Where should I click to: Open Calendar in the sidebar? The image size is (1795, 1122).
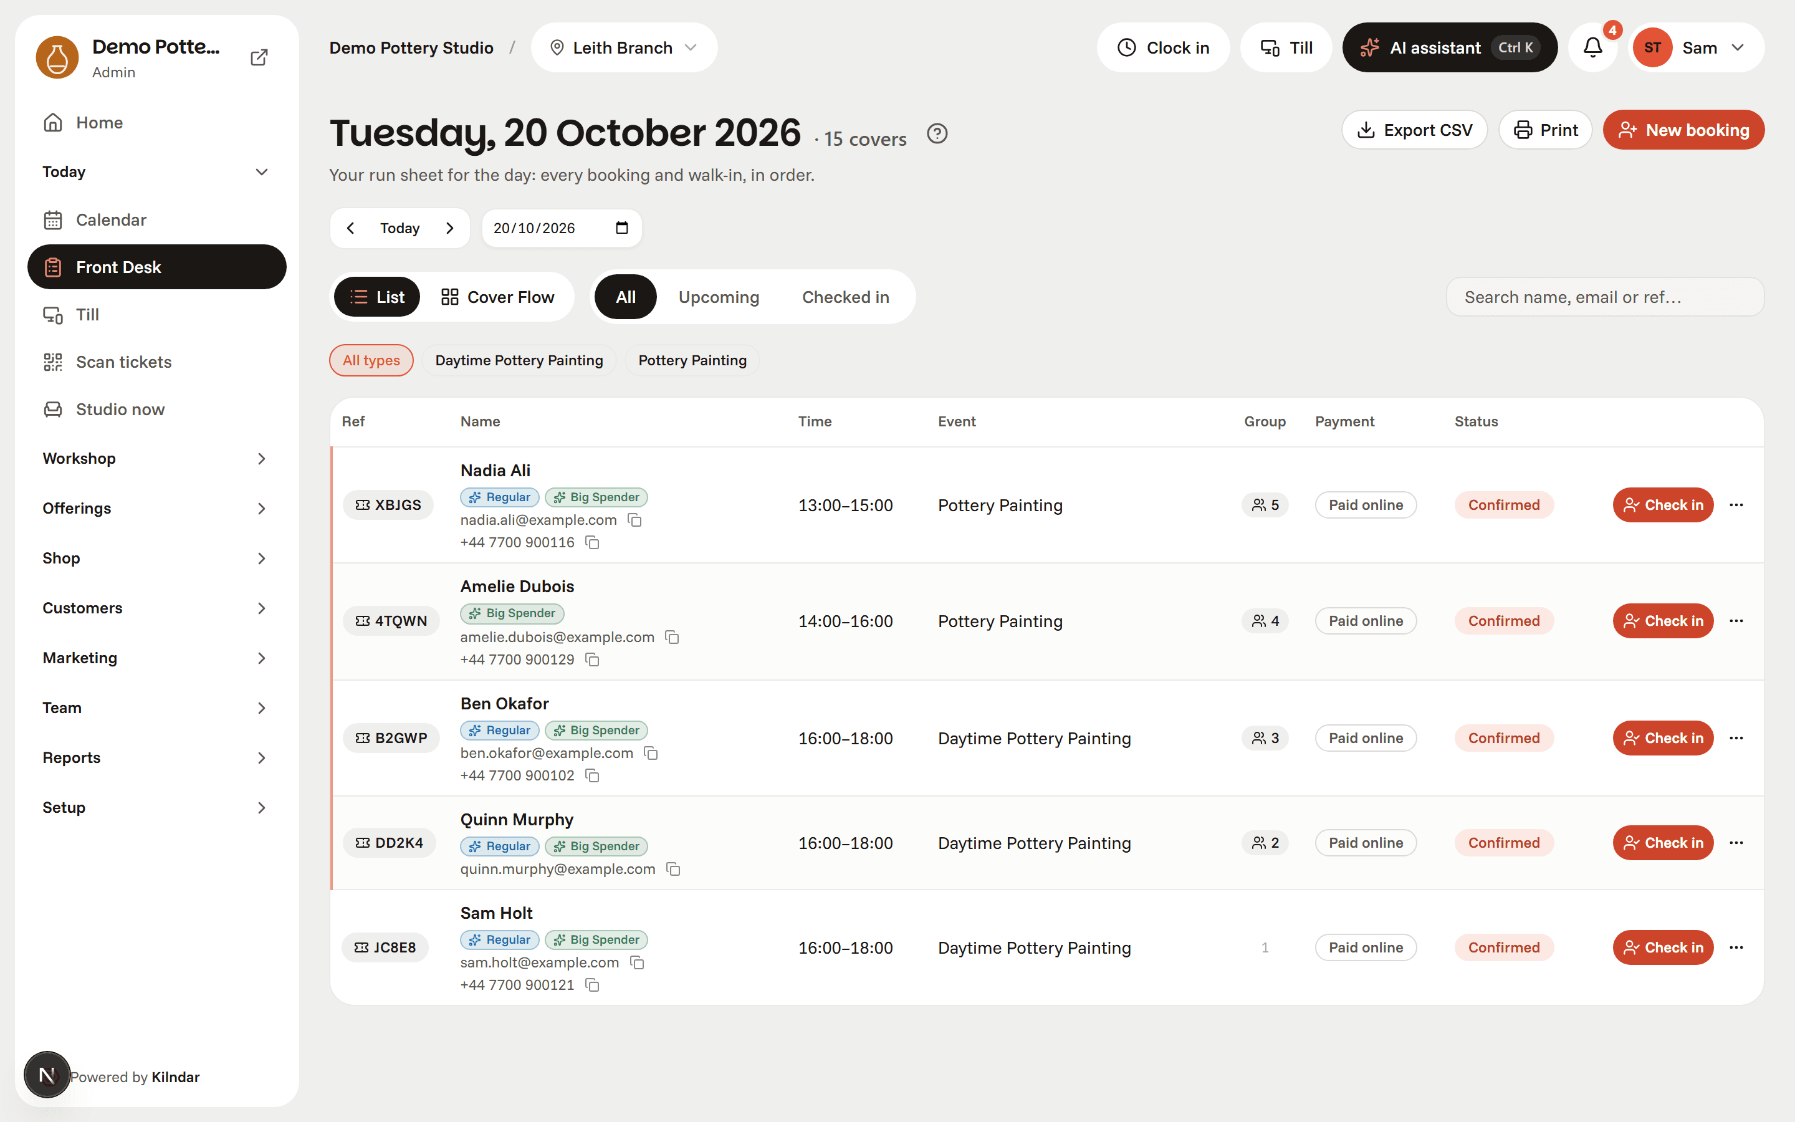(x=156, y=219)
